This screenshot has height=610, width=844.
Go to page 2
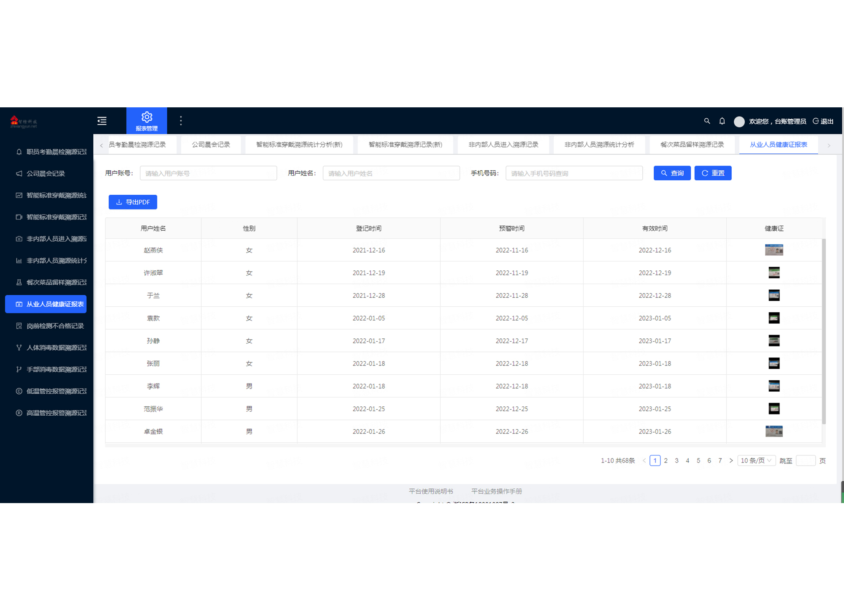(666, 460)
